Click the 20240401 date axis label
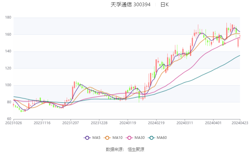This screenshot has height=152, width=250. tap(213, 123)
